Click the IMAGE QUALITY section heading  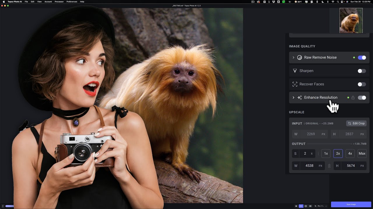tap(302, 46)
